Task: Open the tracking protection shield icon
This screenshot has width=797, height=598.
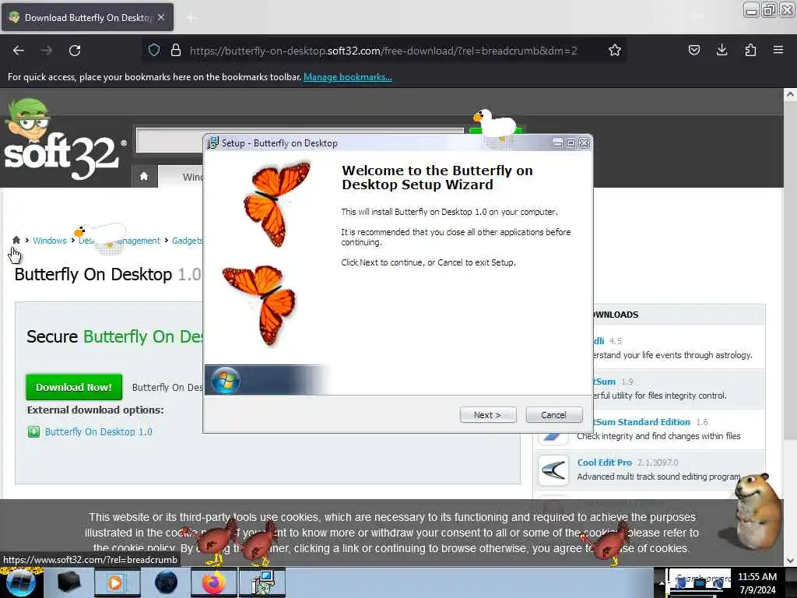Action: point(154,51)
